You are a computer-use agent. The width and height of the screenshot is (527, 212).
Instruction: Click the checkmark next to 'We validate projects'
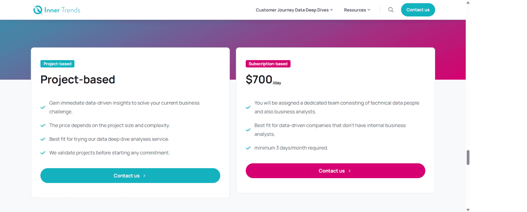tap(43, 153)
